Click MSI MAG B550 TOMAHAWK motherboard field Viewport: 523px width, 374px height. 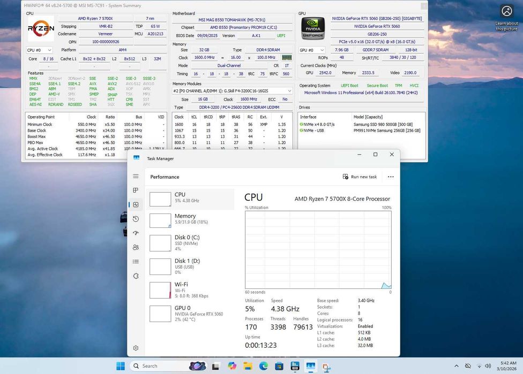click(x=232, y=20)
